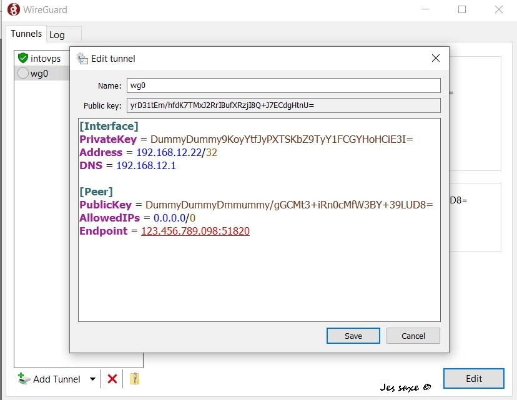Screen dimensions: 517x400
Task: Click the AllowedIPs value 0.0.0.0
Action: (x=169, y=218)
